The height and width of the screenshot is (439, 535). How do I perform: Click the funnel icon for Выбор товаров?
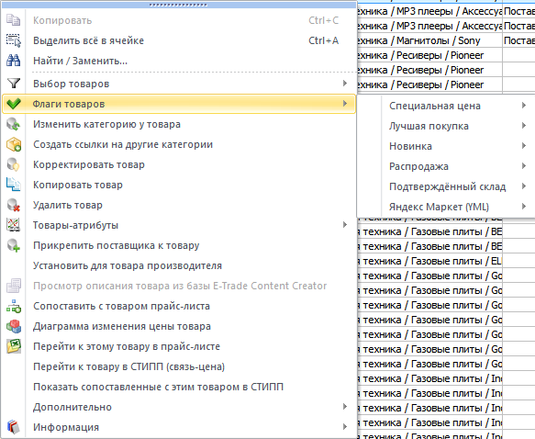click(14, 84)
